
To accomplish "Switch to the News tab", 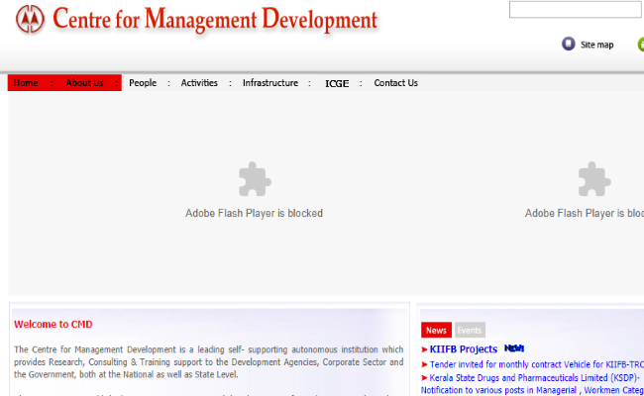I will pos(436,330).
